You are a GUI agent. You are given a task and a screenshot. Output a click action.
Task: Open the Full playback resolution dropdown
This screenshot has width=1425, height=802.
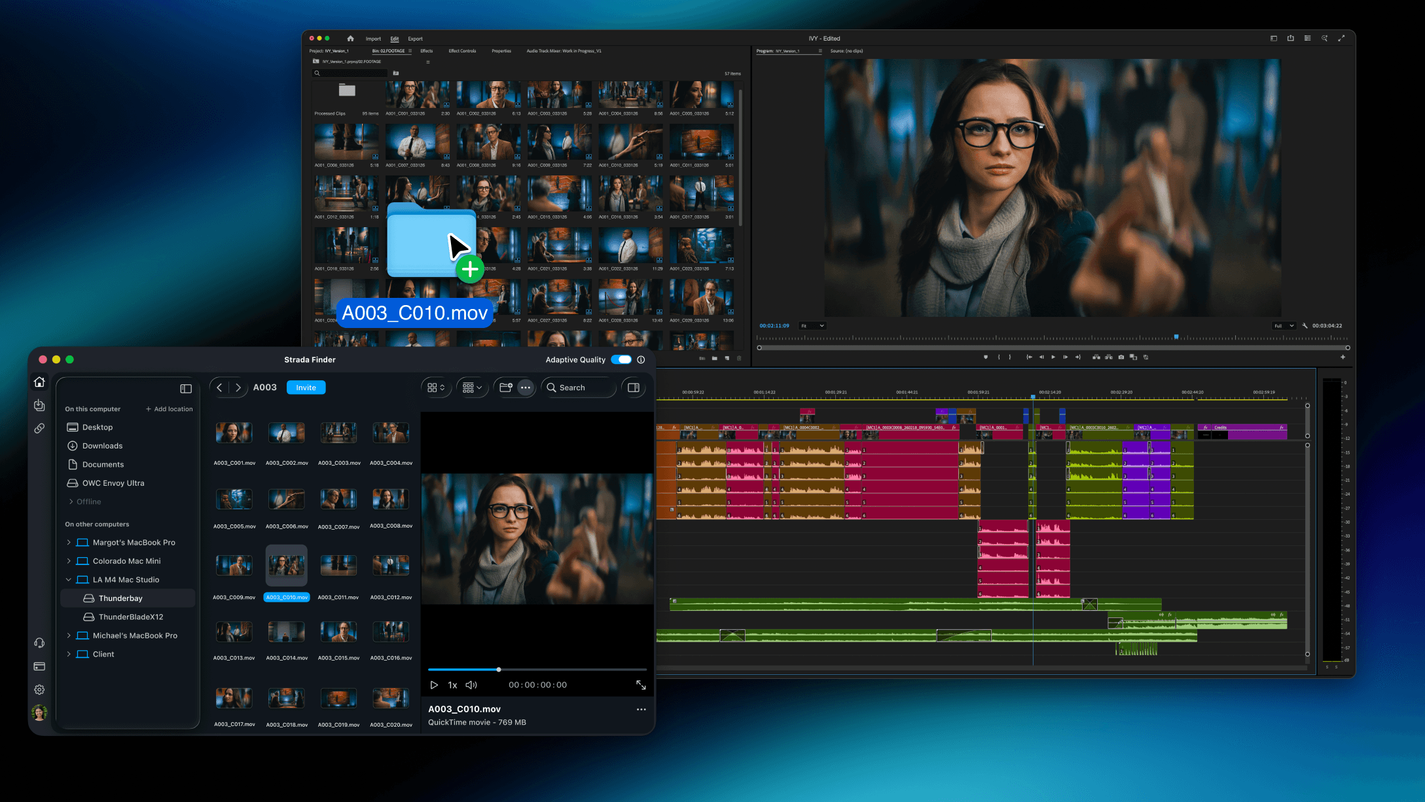tap(1284, 325)
